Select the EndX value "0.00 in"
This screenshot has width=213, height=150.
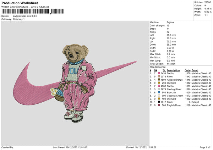[170, 48]
